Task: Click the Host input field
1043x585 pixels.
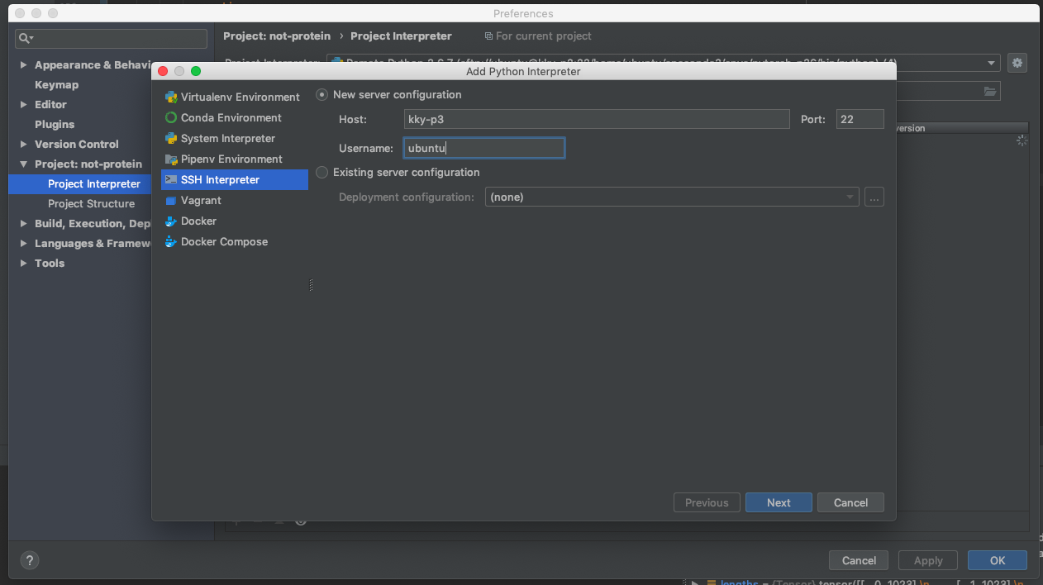Action: (x=597, y=119)
